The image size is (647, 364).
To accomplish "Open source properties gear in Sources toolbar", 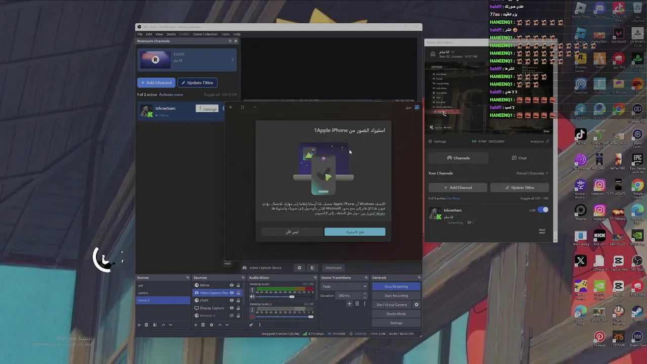I will tap(211, 325).
